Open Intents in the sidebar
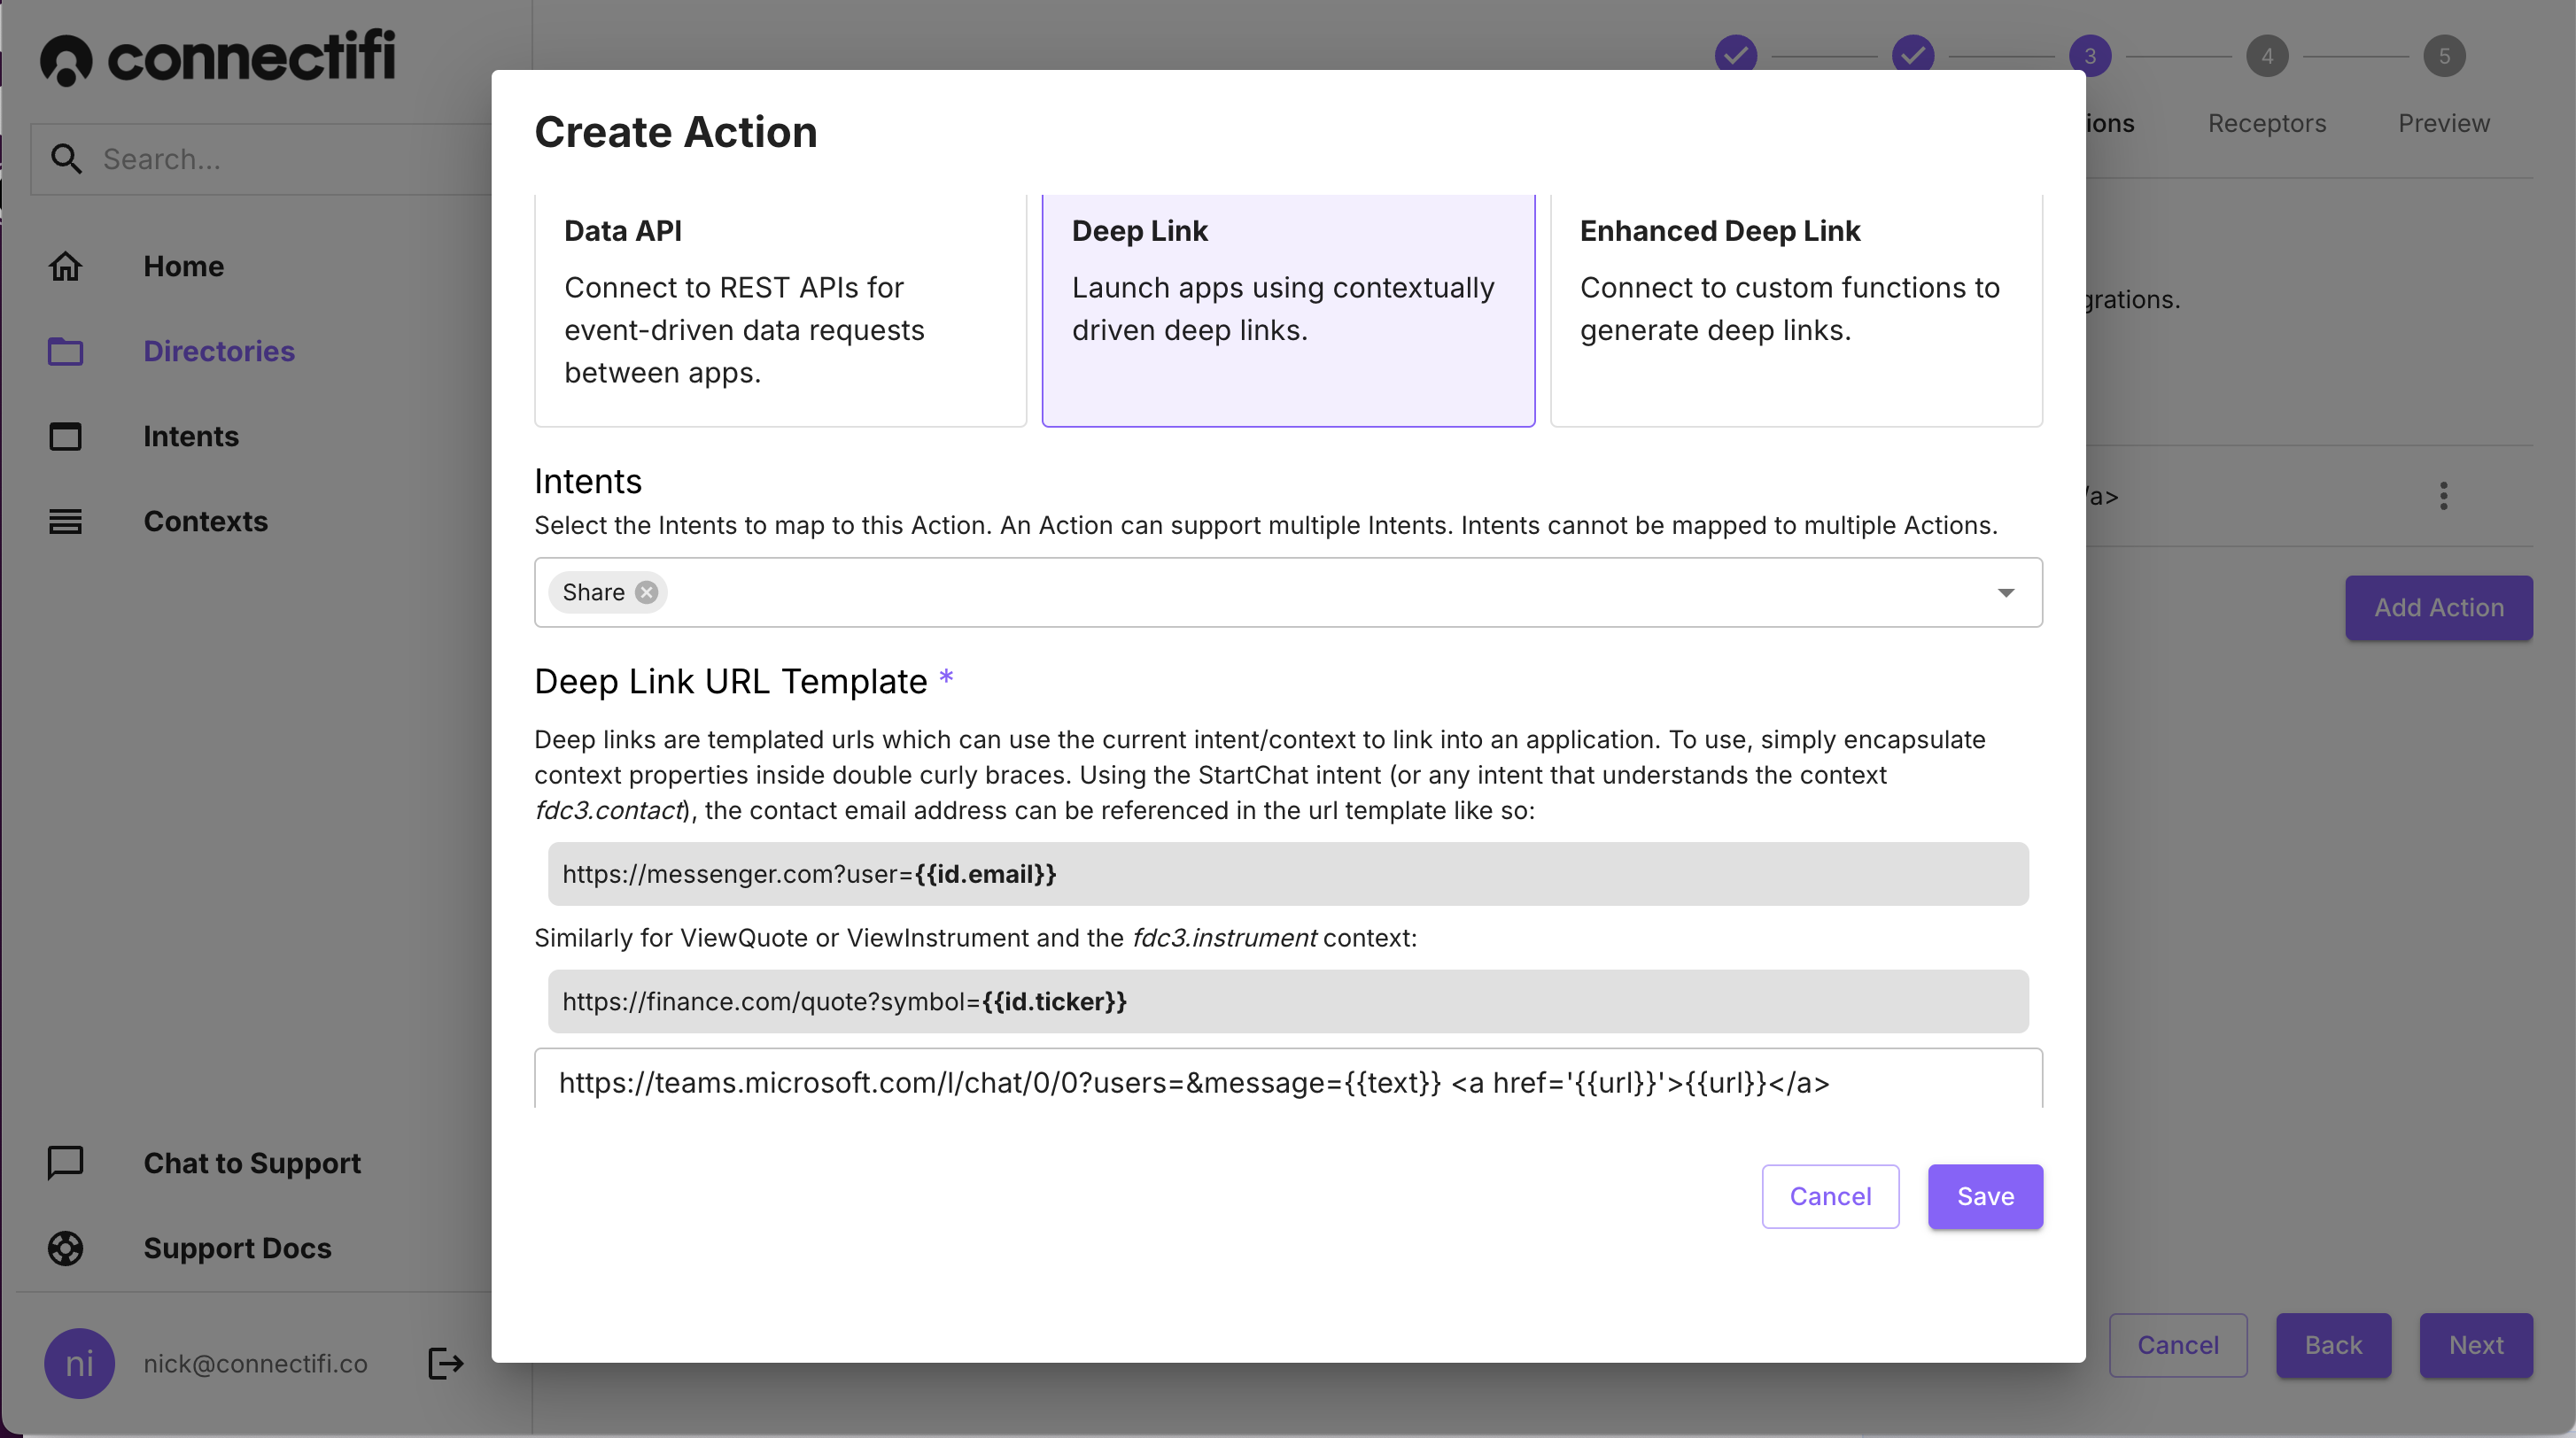This screenshot has width=2576, height=1438. [191, 437]
